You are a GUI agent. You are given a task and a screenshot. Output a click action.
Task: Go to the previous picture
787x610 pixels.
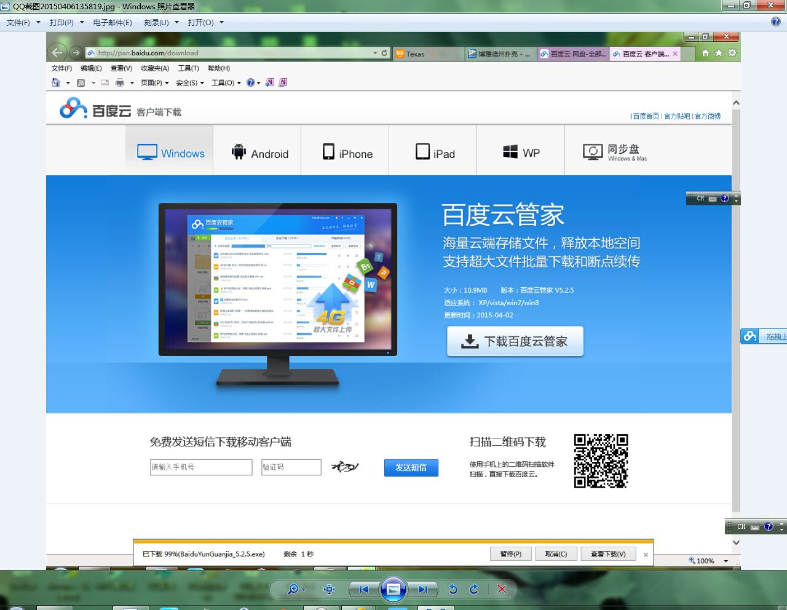pyautogui.click(x=363, y=589)
